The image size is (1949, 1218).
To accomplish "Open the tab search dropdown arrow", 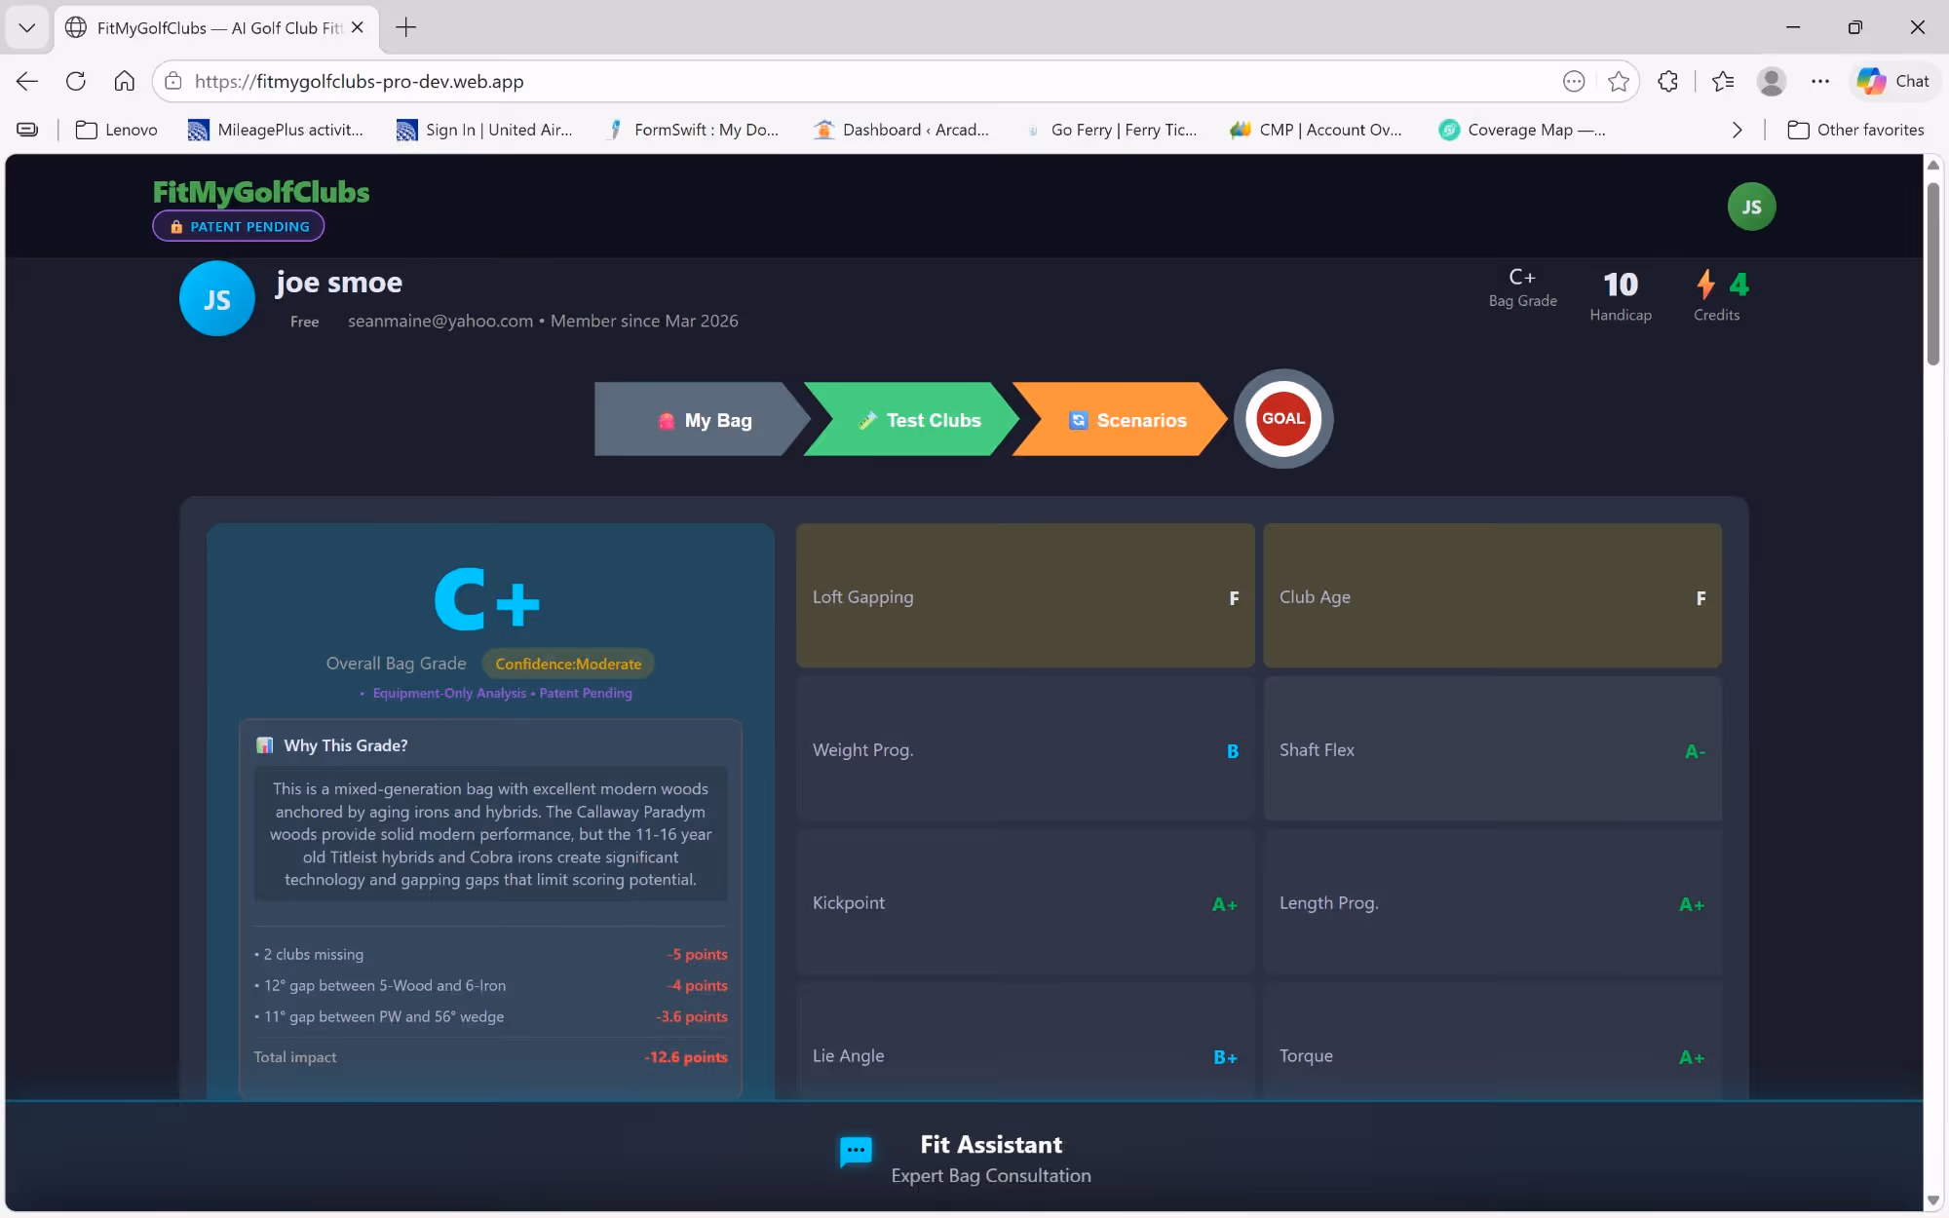I will (x=26, y=27).
